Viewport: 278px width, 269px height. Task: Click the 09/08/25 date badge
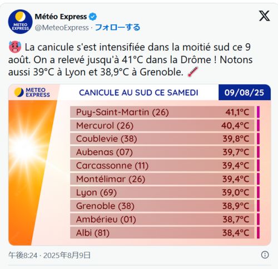245,93
